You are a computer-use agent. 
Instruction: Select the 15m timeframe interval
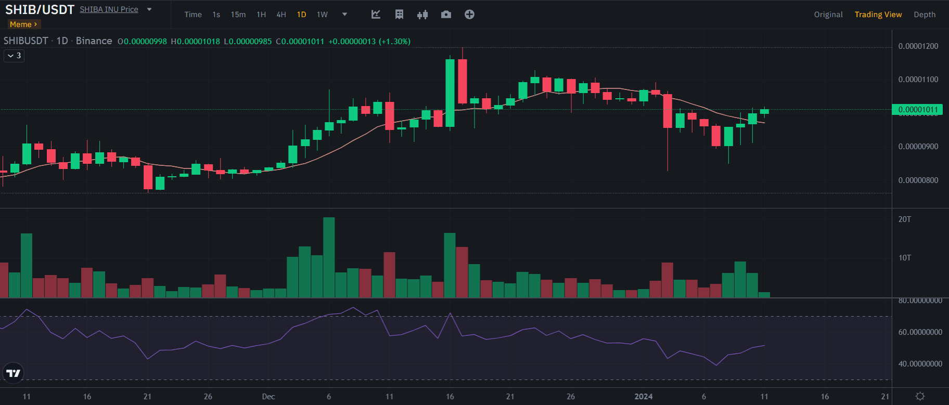coord(238,15)
